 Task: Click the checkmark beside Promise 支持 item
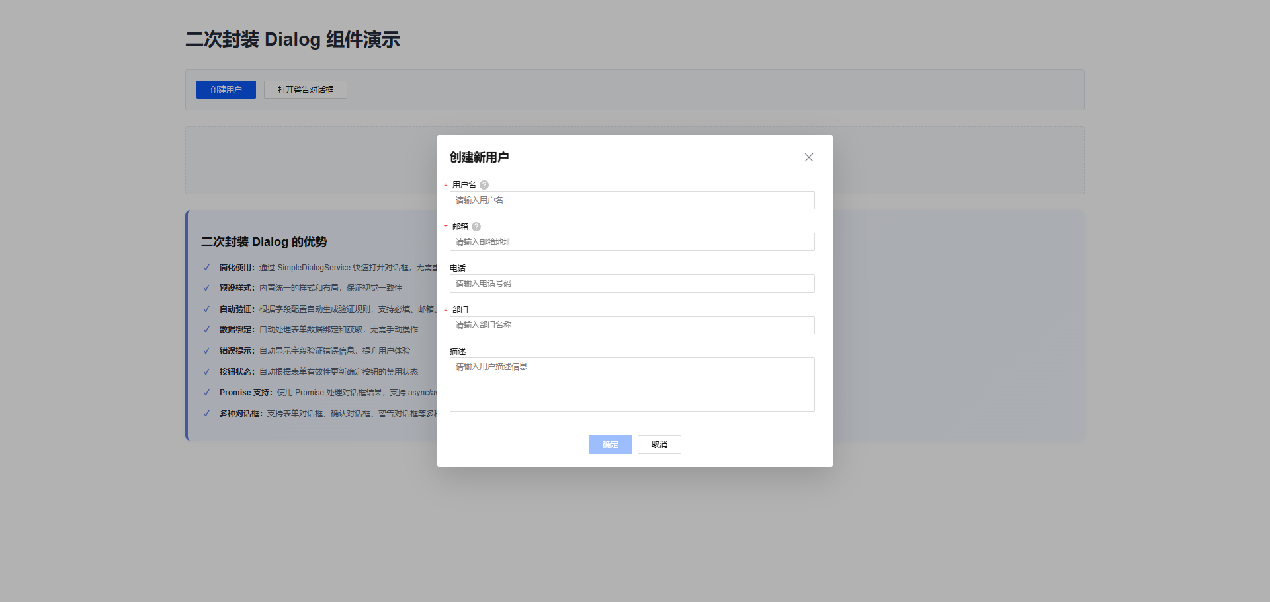click(206, 393)
